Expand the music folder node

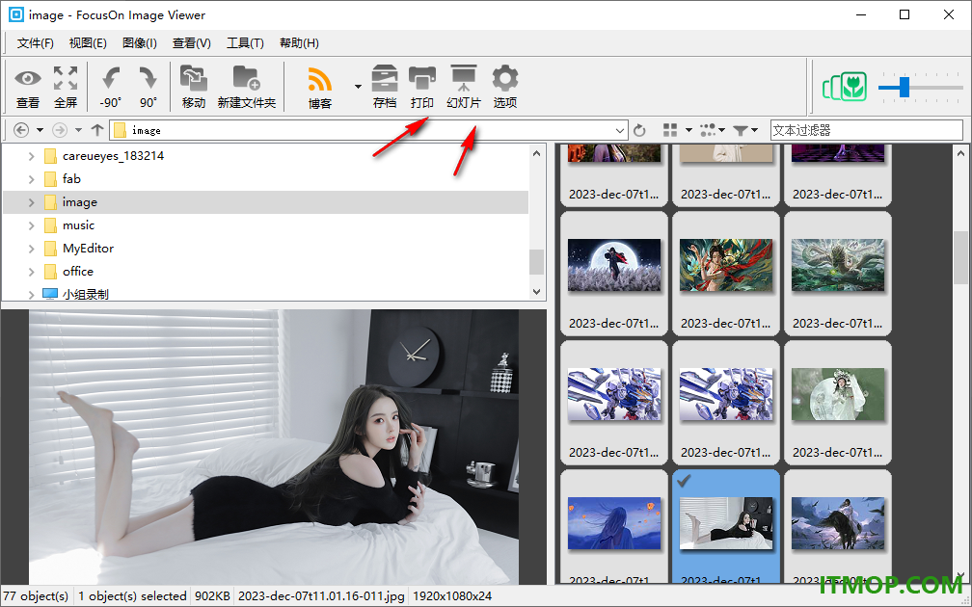[31, 225]
